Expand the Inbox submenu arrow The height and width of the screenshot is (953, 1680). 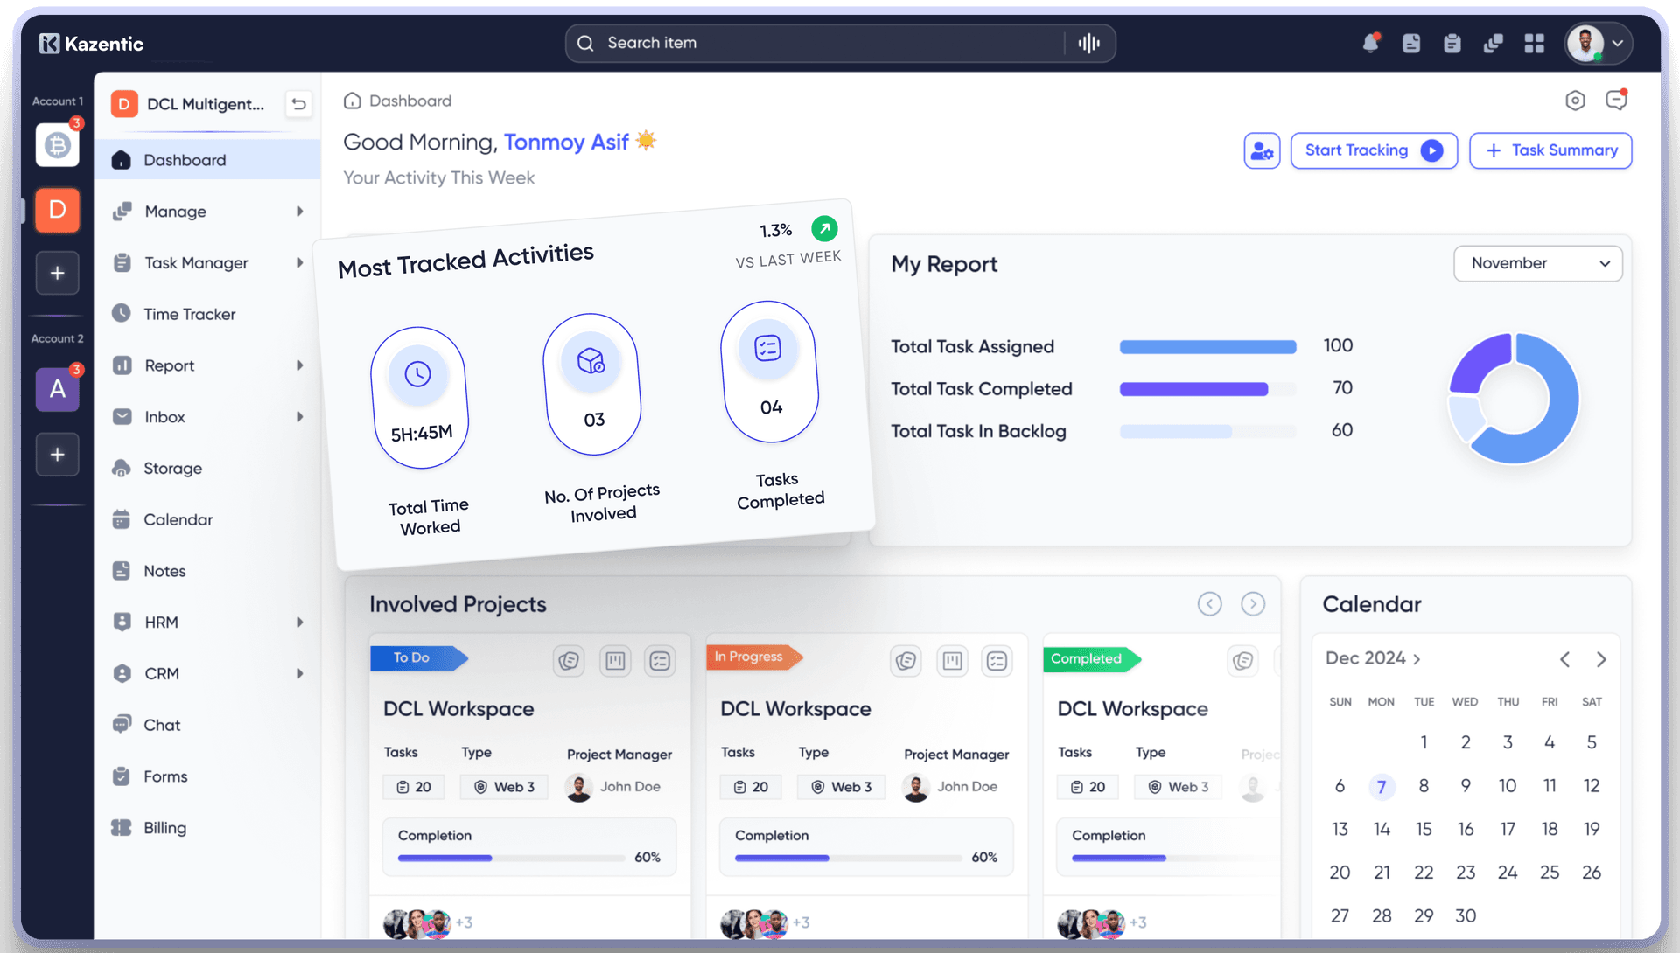299,417
